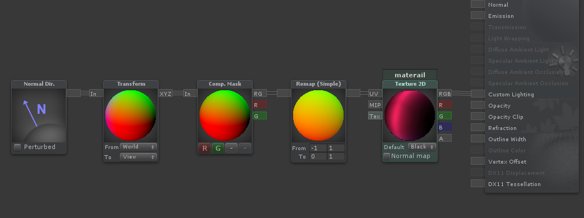Click the Normal Dir. output connector

(x=74, y=93)
